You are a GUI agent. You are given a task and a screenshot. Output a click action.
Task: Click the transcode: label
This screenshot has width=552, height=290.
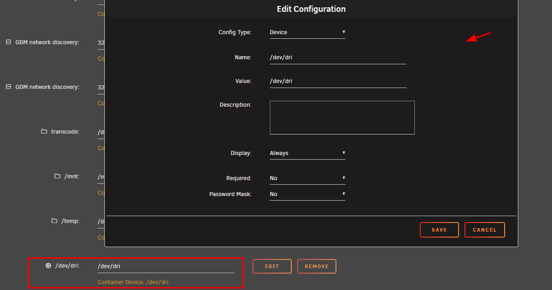[65, 132]
